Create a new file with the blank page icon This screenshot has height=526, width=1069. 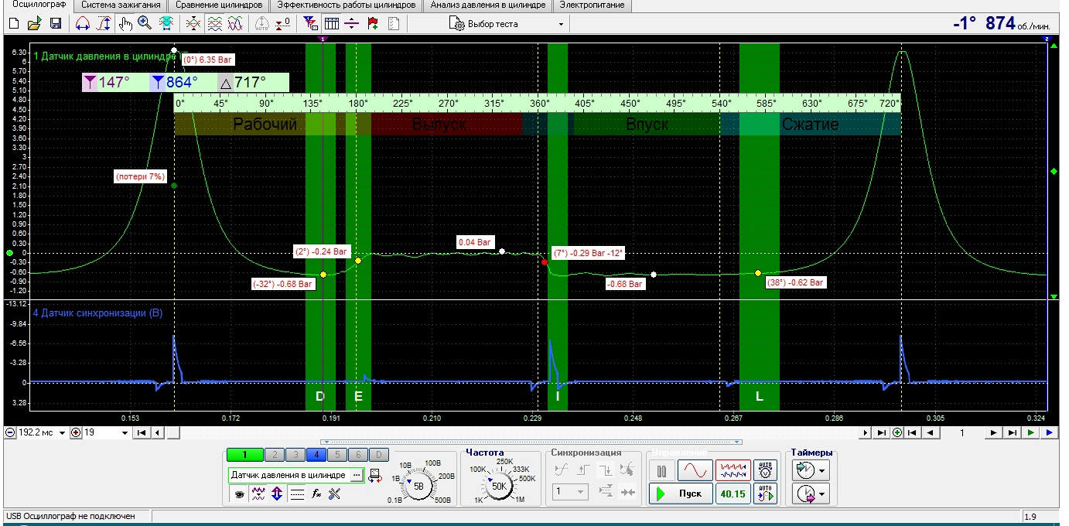(14, 24)
